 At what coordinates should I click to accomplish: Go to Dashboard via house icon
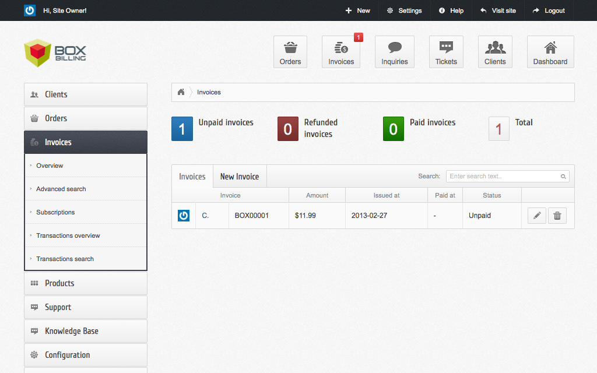coord(550,52)
